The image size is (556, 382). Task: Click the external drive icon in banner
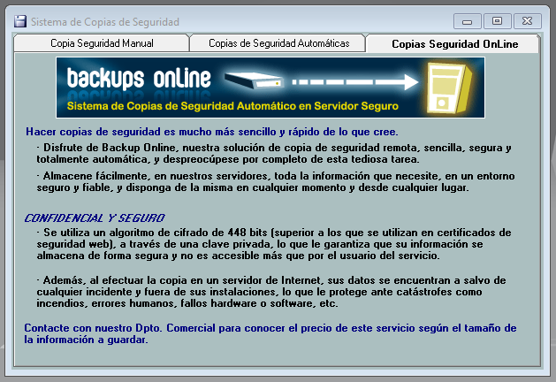(x=254, y=80)
